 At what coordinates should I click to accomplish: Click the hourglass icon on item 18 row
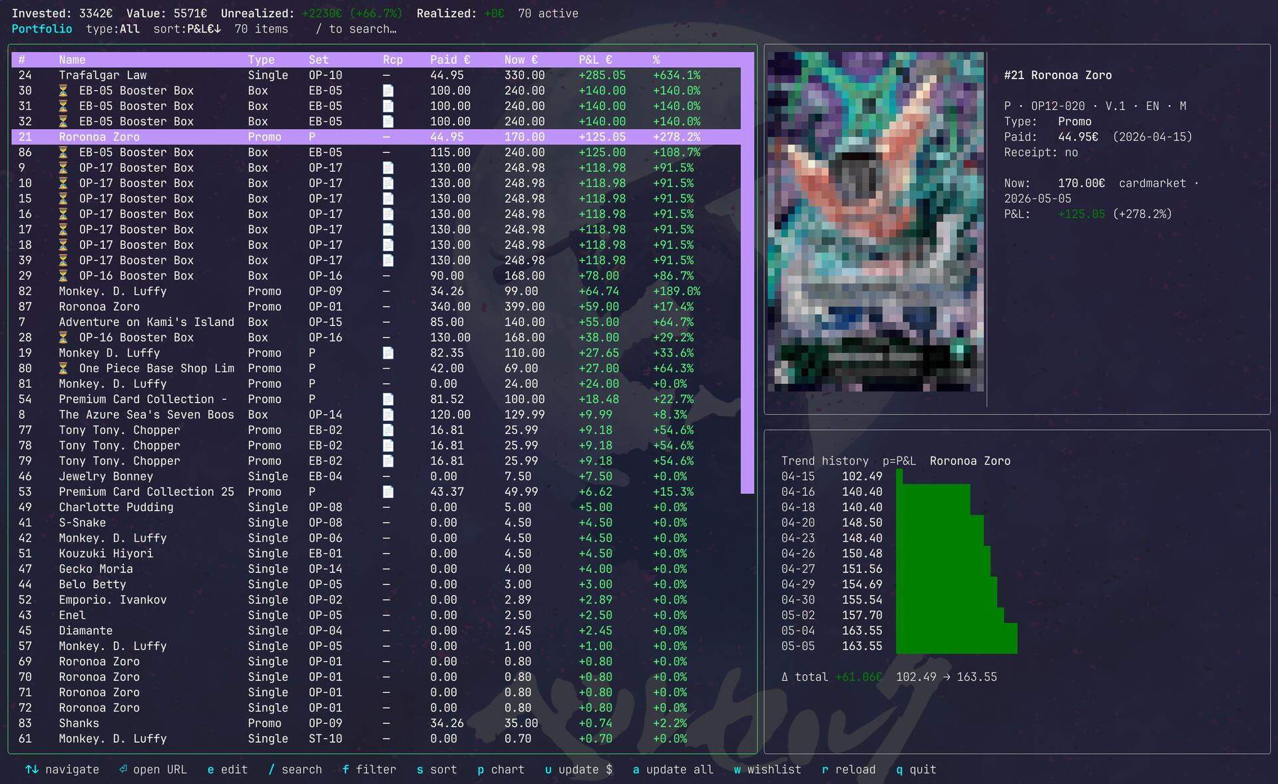pos(63,245)
